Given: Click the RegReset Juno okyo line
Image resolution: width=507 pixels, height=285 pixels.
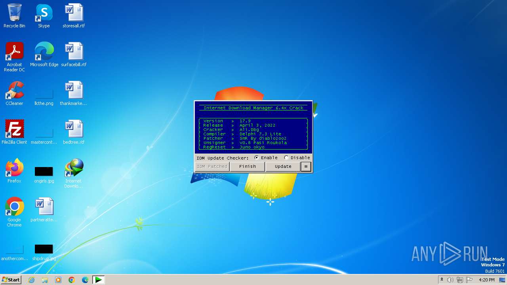Looking at the screenshot, I should 253,147.
